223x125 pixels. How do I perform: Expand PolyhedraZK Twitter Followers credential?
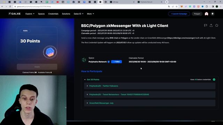[x=149, y=86]
